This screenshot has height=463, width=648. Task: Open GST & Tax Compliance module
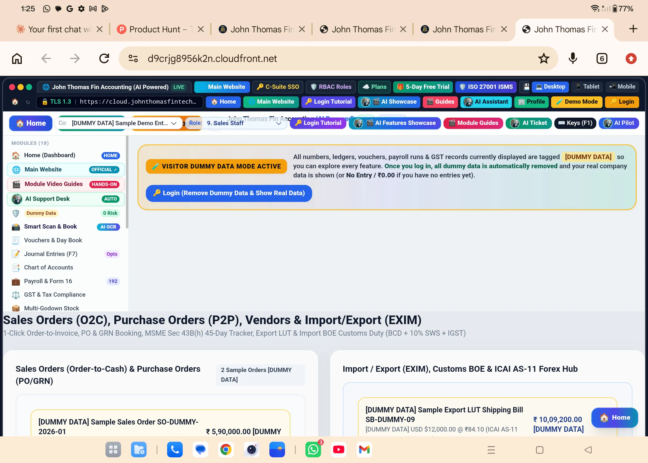[66, 294]
